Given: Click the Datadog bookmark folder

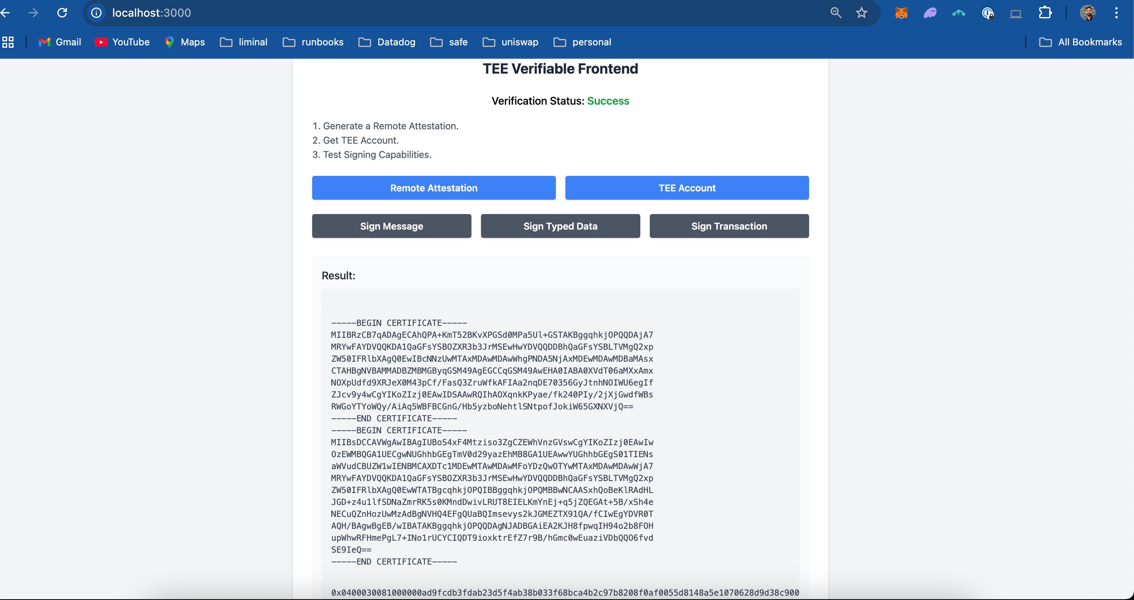Looking at the screenshot, I should coord(387,42).
